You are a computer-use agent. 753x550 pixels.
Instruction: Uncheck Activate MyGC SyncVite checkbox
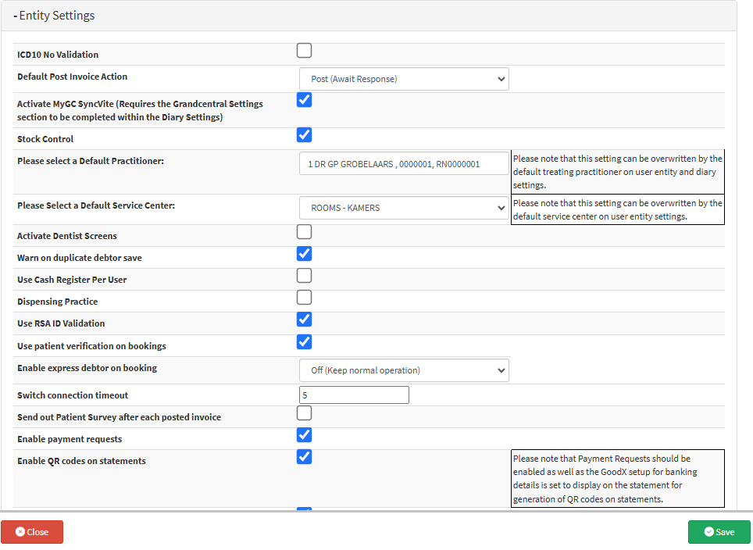coord(305,100)
